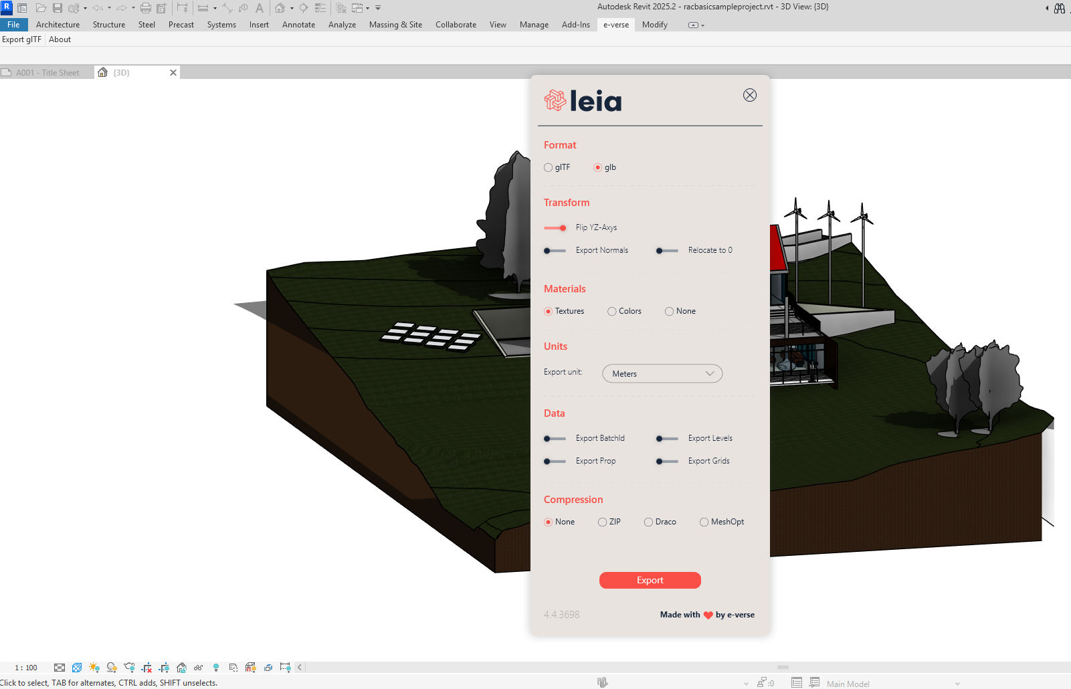Click the Close Inactive Views icon
Viewport: 1071px width, 689px height.
point(341,8)
